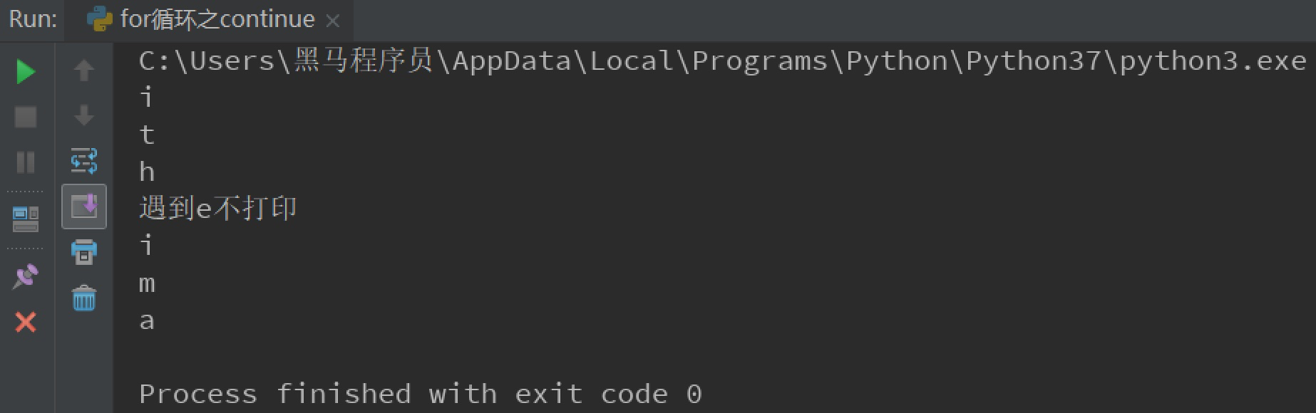Click the Pause Output icon

26,162
